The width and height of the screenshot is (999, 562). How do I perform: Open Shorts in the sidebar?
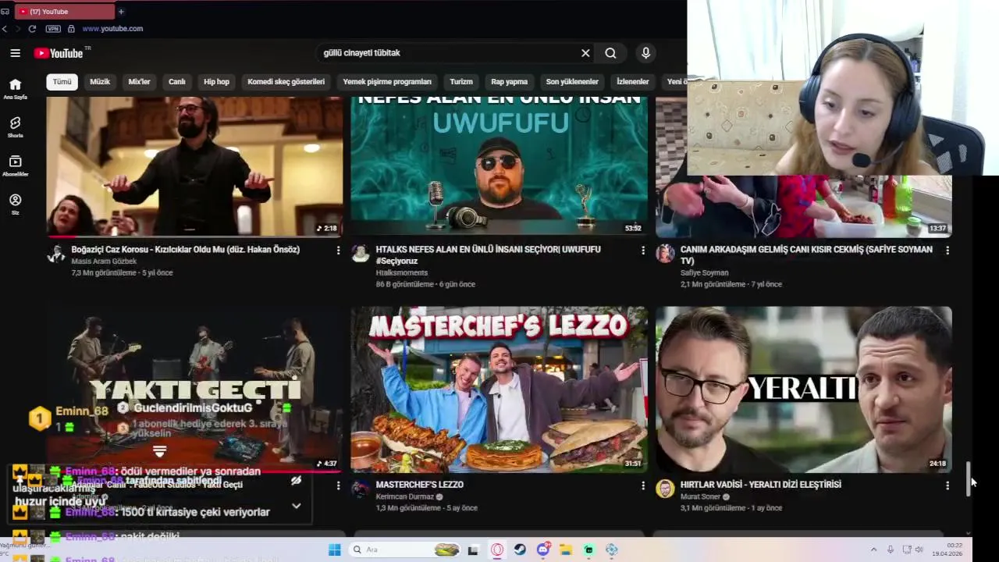15,127
